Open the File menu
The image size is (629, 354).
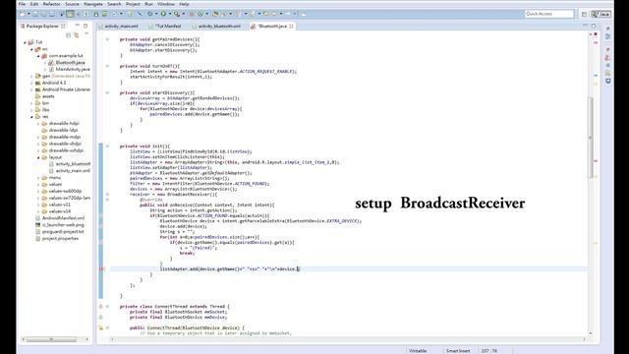pos(22,4)
